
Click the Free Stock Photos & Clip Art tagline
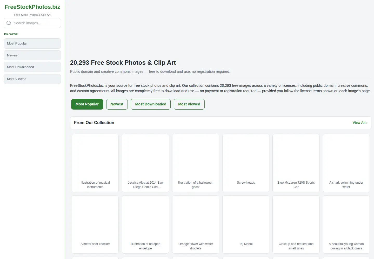click(x=32, y=15)
